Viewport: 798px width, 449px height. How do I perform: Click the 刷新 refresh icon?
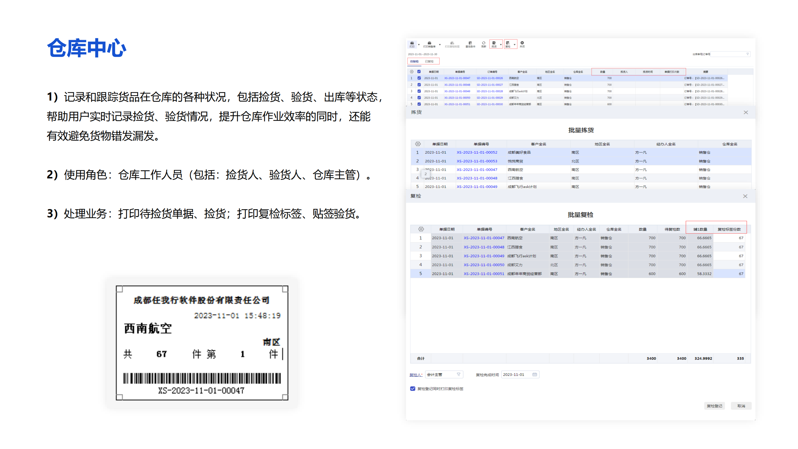(484, 44)
